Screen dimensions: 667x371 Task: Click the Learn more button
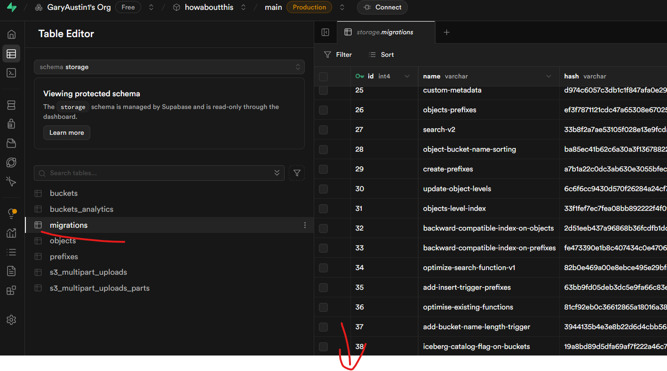67,133
